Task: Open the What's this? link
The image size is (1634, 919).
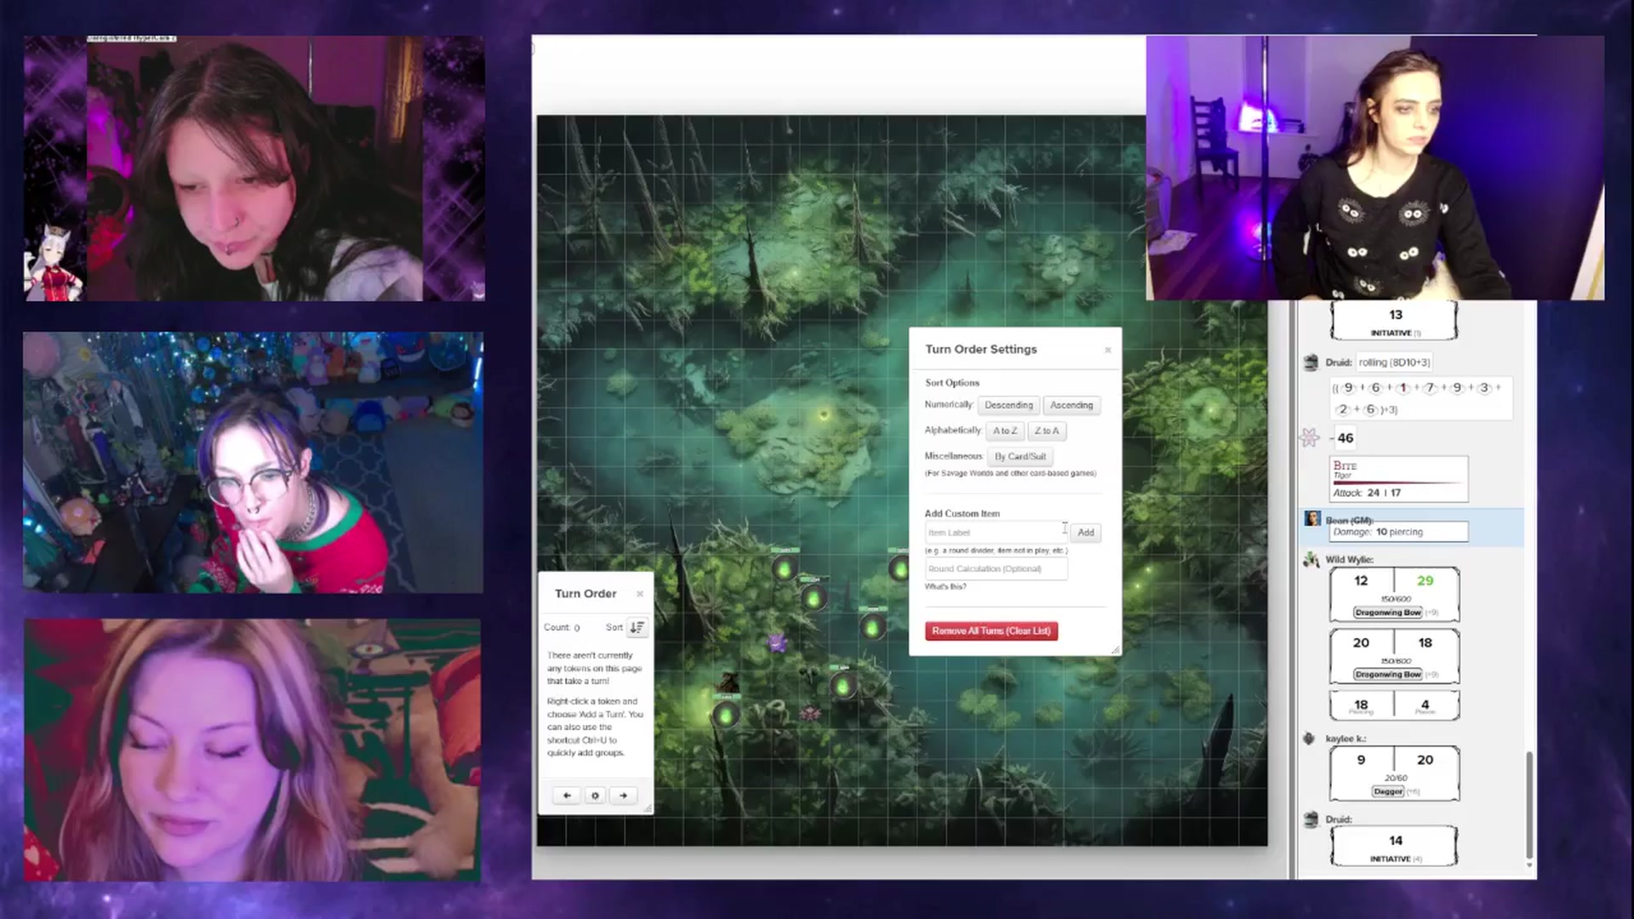Action: 946,587
